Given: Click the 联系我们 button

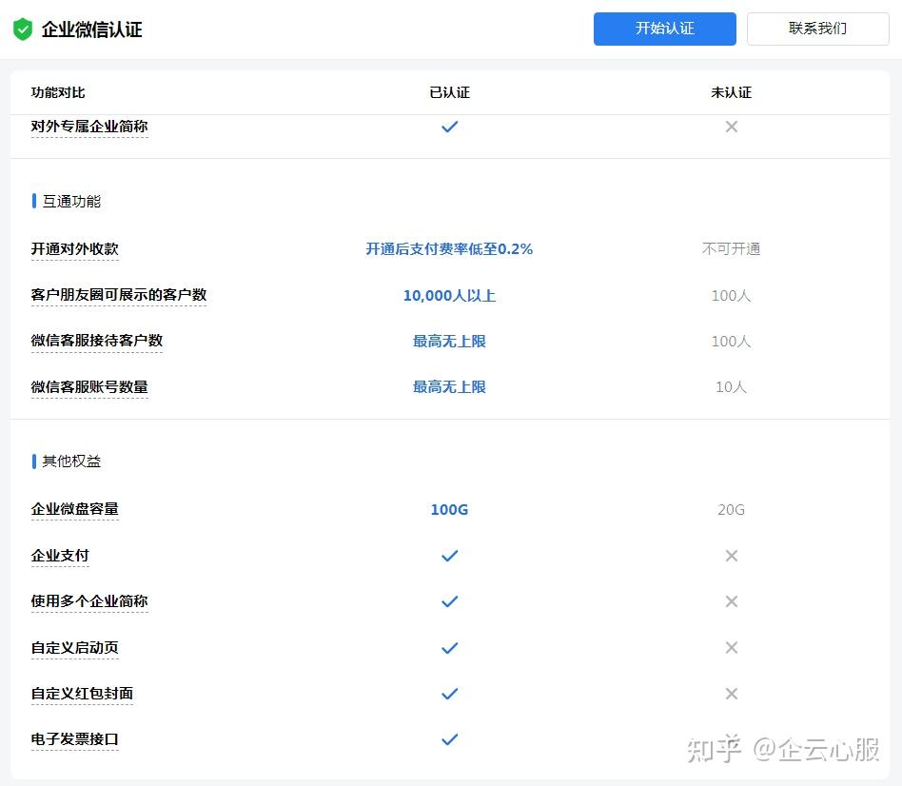Looking at the screenshot, I should [x=817, y=29].
